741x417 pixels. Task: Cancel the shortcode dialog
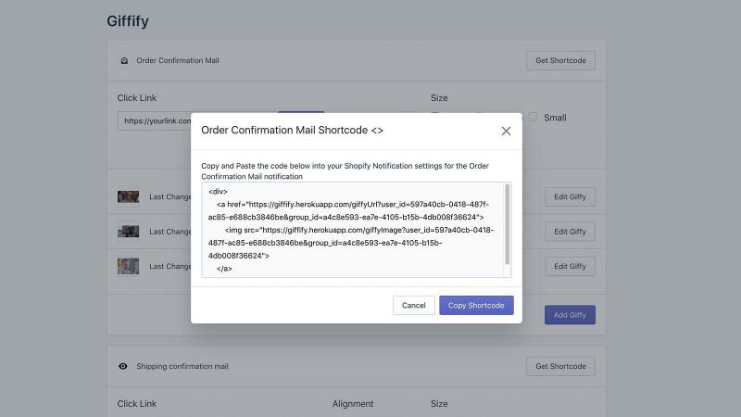pos(413,306)
